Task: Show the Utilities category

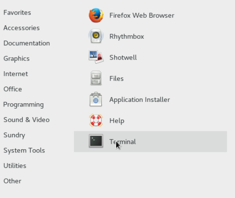Action: click(15, 166)
